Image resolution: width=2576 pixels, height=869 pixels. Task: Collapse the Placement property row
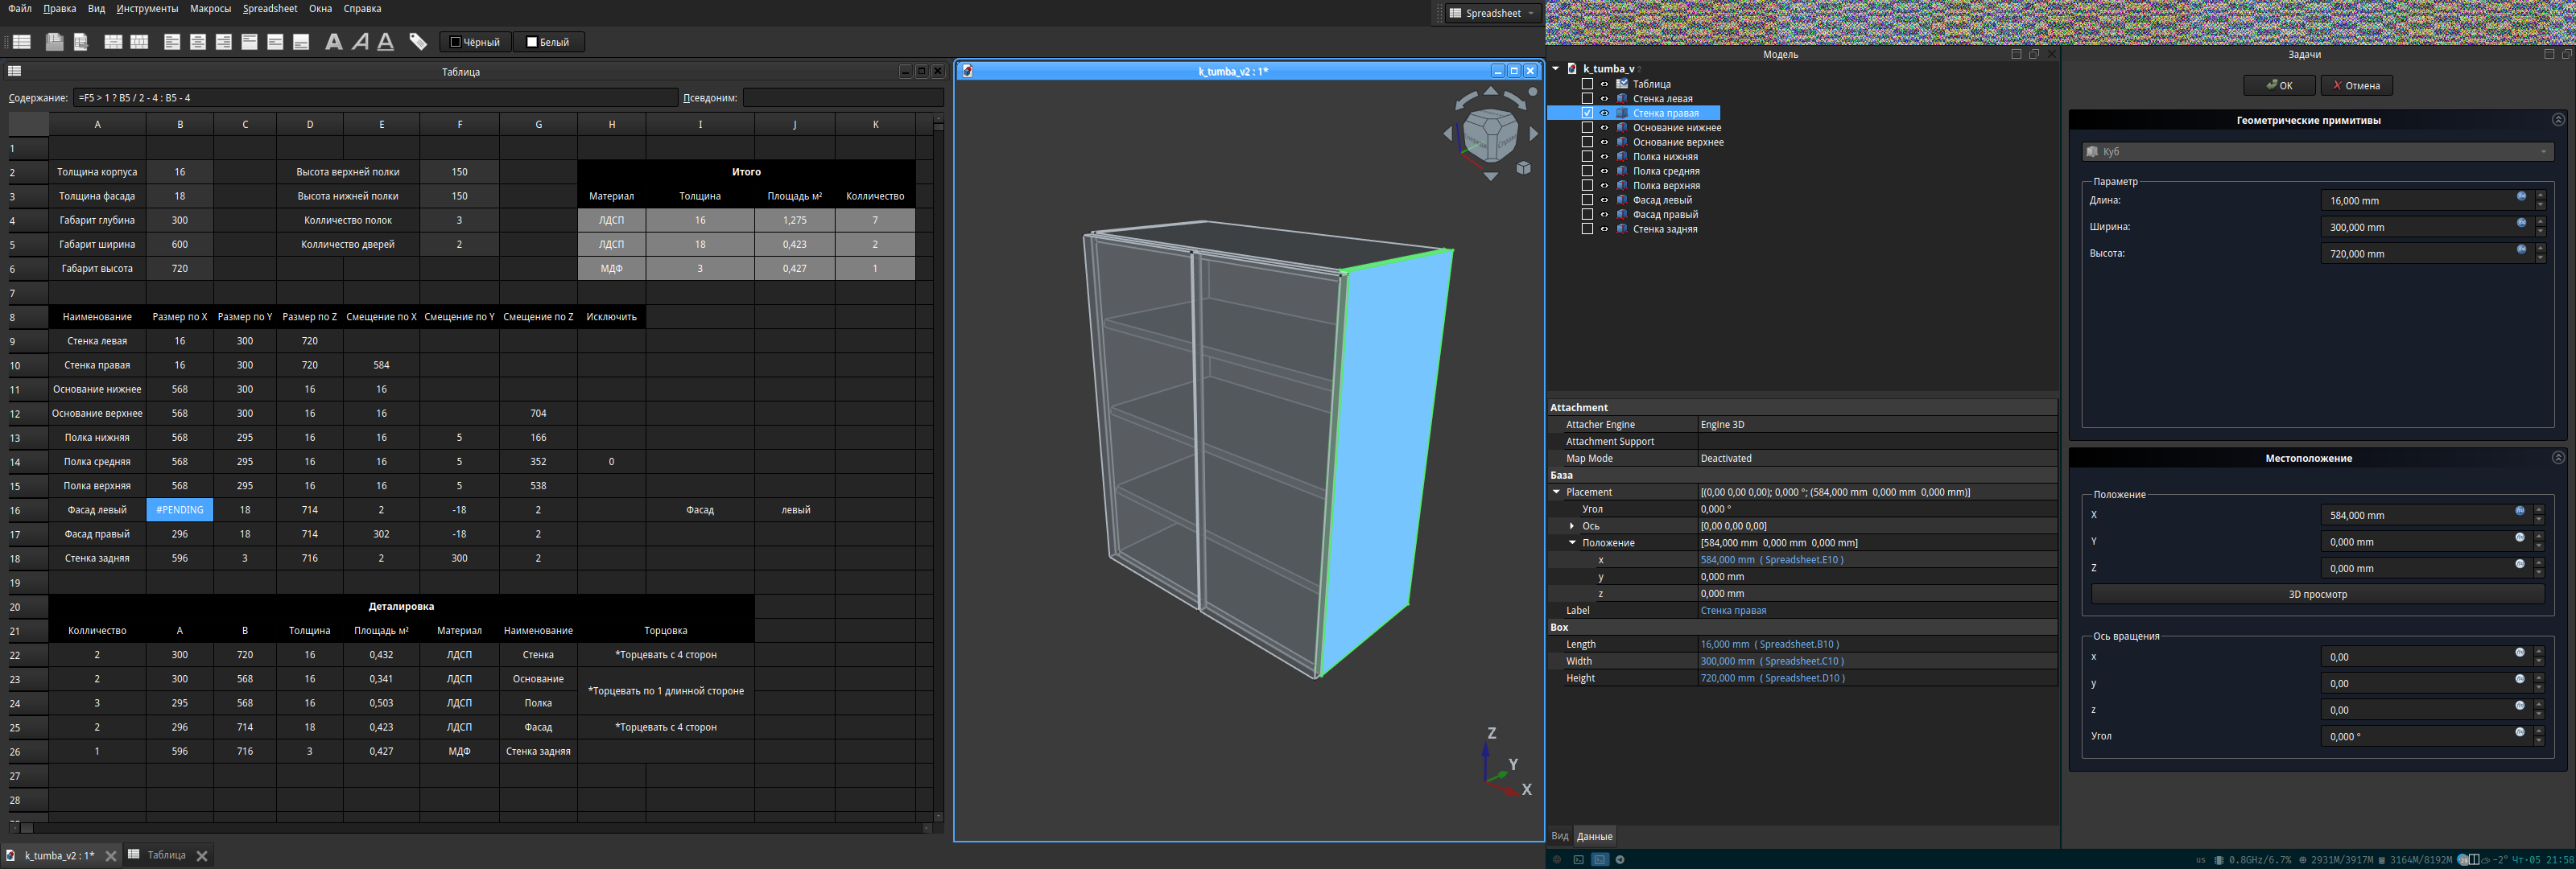click(x=1556, y=492)
